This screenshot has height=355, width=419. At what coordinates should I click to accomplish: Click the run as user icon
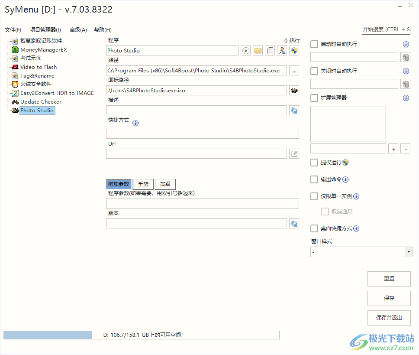pyautogui.click(x=282, y=51)
